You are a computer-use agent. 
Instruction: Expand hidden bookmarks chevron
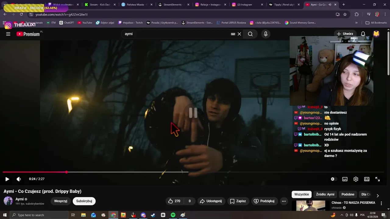point(356,23)
